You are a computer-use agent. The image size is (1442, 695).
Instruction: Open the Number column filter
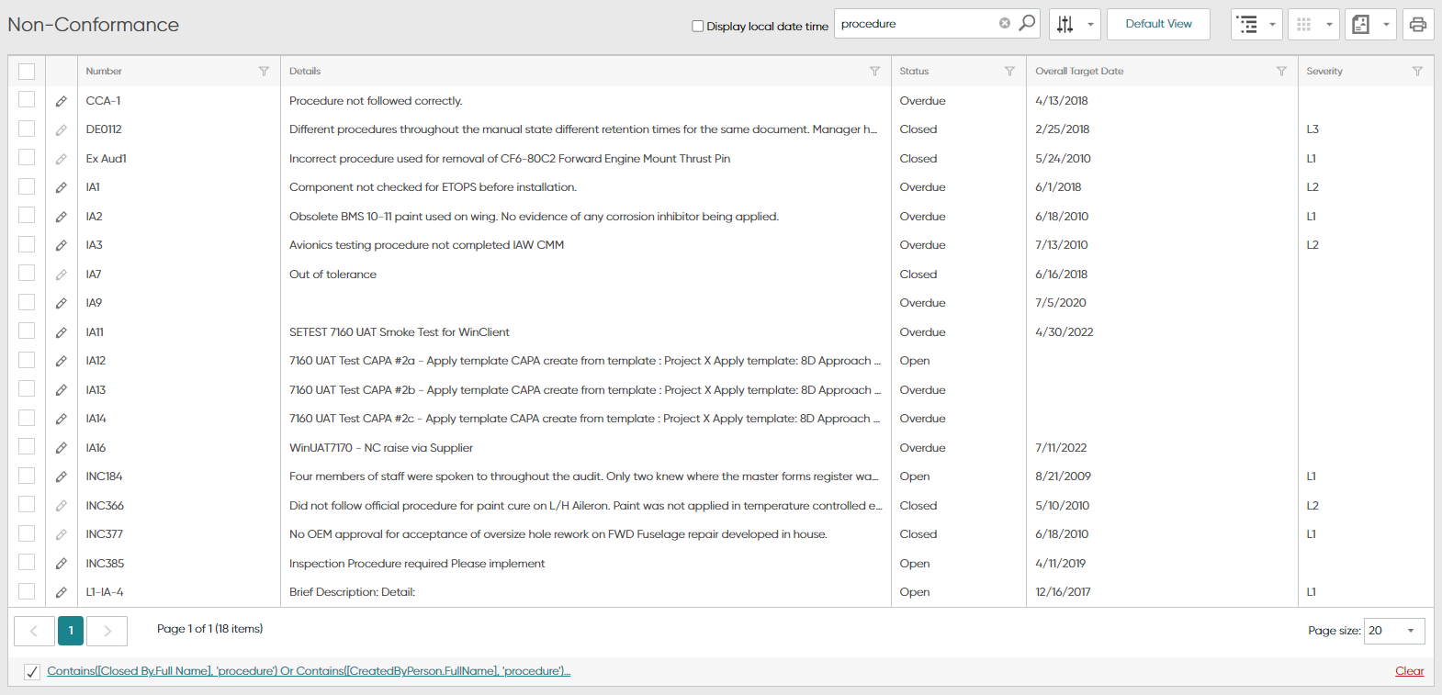[x=264, y=72]
